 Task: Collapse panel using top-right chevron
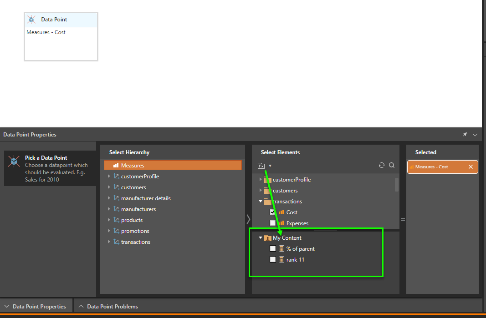tap(475, 135)
